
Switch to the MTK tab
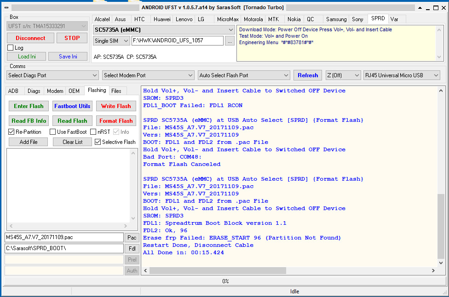[273, 19]
